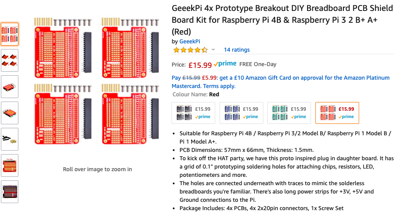Image resolution: width=402 pixels, height=218 pixels.
Task: Expand the ratings breakdown chevron
Action: click(x=213, y=50)
